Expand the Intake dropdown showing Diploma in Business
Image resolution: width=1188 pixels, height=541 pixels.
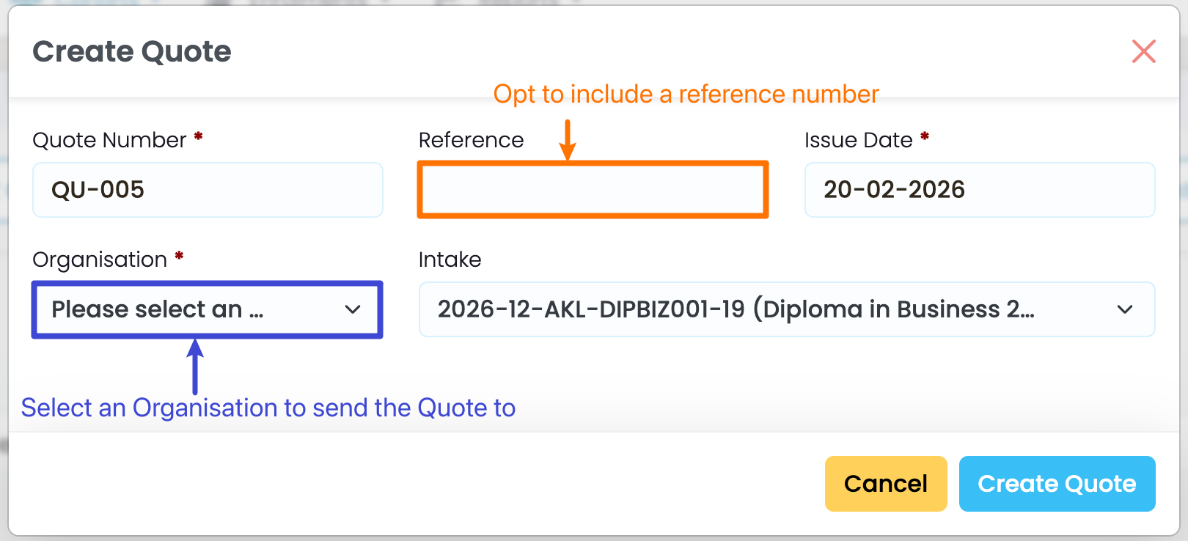click(770, 309)
